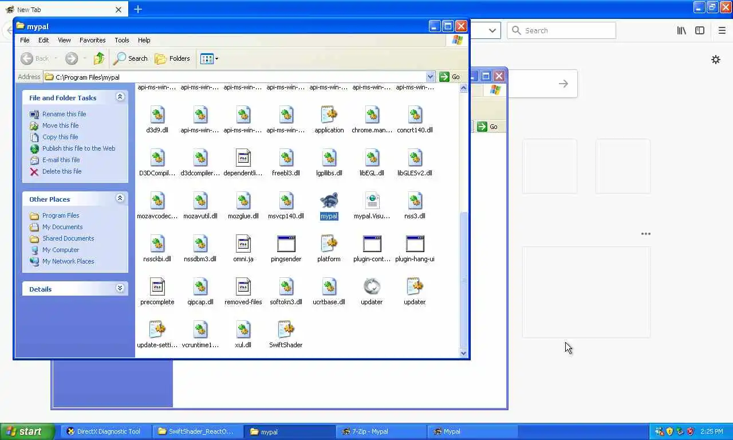Select SwiftShader settings file icon
This screenshot has width=733, height=440.
click(286, 329)
